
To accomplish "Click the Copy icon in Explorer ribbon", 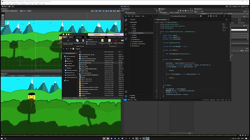I will (77, 41).
